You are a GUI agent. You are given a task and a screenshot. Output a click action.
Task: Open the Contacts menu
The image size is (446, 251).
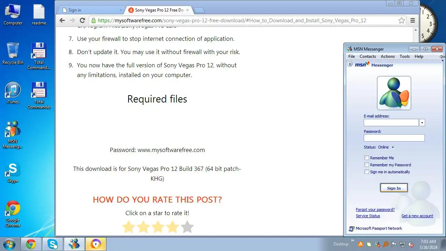pyautogui.click(x=368, y=56)
